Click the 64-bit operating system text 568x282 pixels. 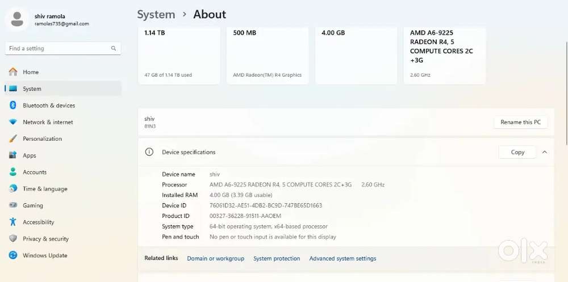pos(269,226)
